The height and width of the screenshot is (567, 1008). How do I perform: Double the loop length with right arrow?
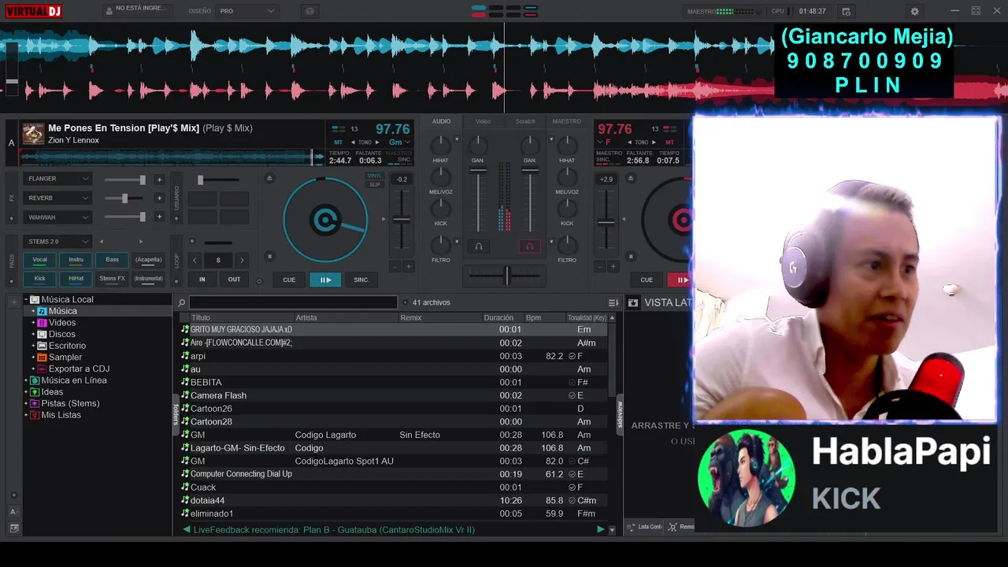click(242, 260)
